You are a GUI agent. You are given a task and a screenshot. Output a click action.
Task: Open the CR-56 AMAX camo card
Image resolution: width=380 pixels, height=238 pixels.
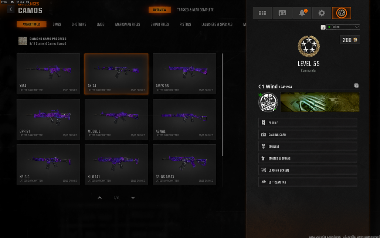[x=184, y=165]
